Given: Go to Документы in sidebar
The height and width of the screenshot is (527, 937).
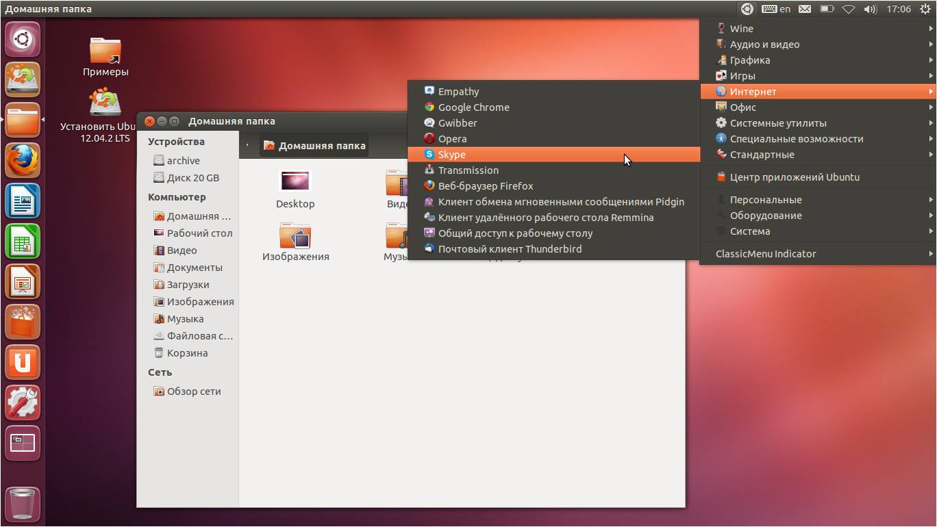Looking at the screenshot, I should [x=188, y=268].
